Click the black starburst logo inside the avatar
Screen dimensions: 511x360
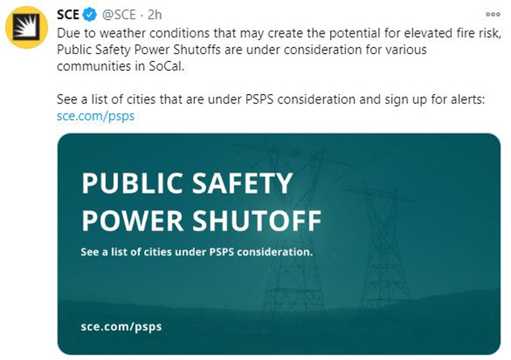click(27, 28)
